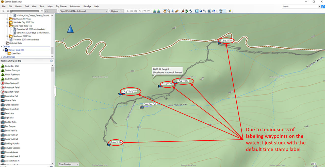Click the Undo toolbar icon

pos(144,11)
